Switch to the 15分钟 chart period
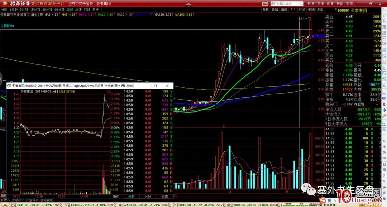 (x=35, y=10)
